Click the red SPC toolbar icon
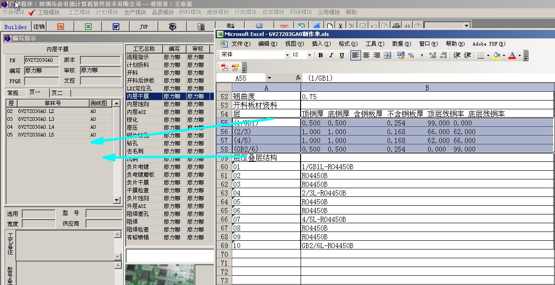Viewport: 555px width, 285px height. tap(284, 27)
